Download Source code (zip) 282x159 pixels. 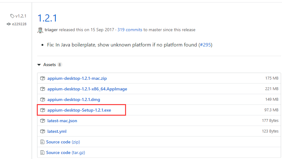[x=63, y=142]
